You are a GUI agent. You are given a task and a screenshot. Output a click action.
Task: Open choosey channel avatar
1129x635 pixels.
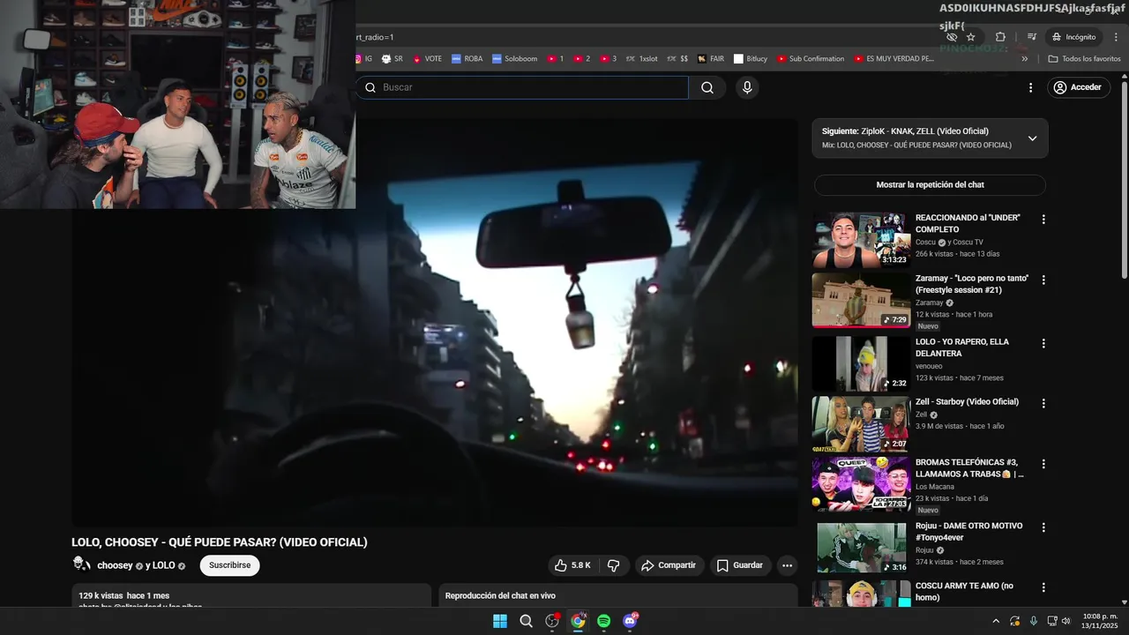coord(81,564)
